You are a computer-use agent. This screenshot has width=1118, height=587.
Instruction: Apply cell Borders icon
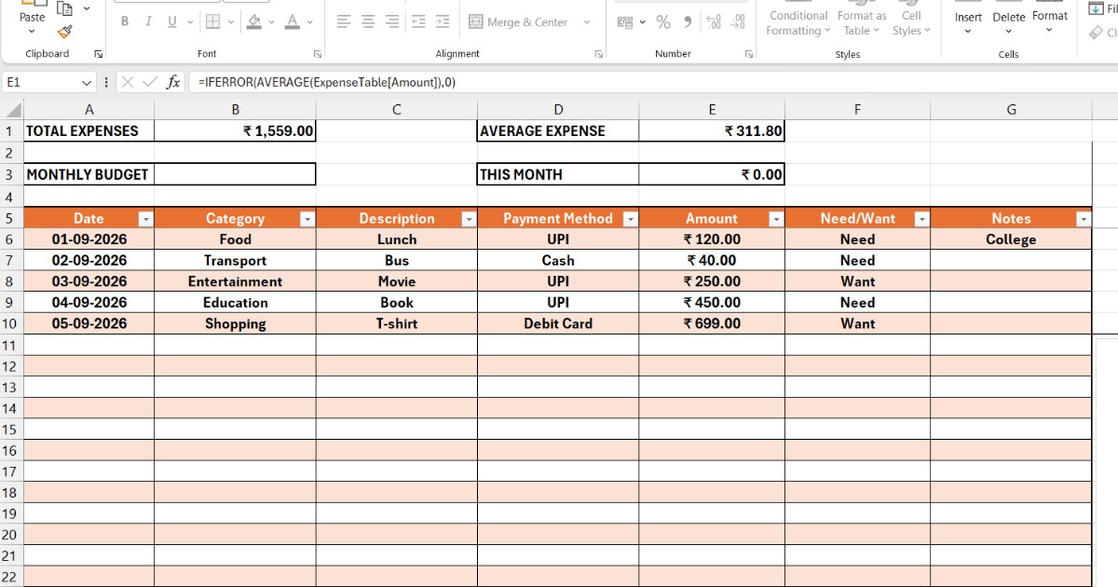pos(212,21)
